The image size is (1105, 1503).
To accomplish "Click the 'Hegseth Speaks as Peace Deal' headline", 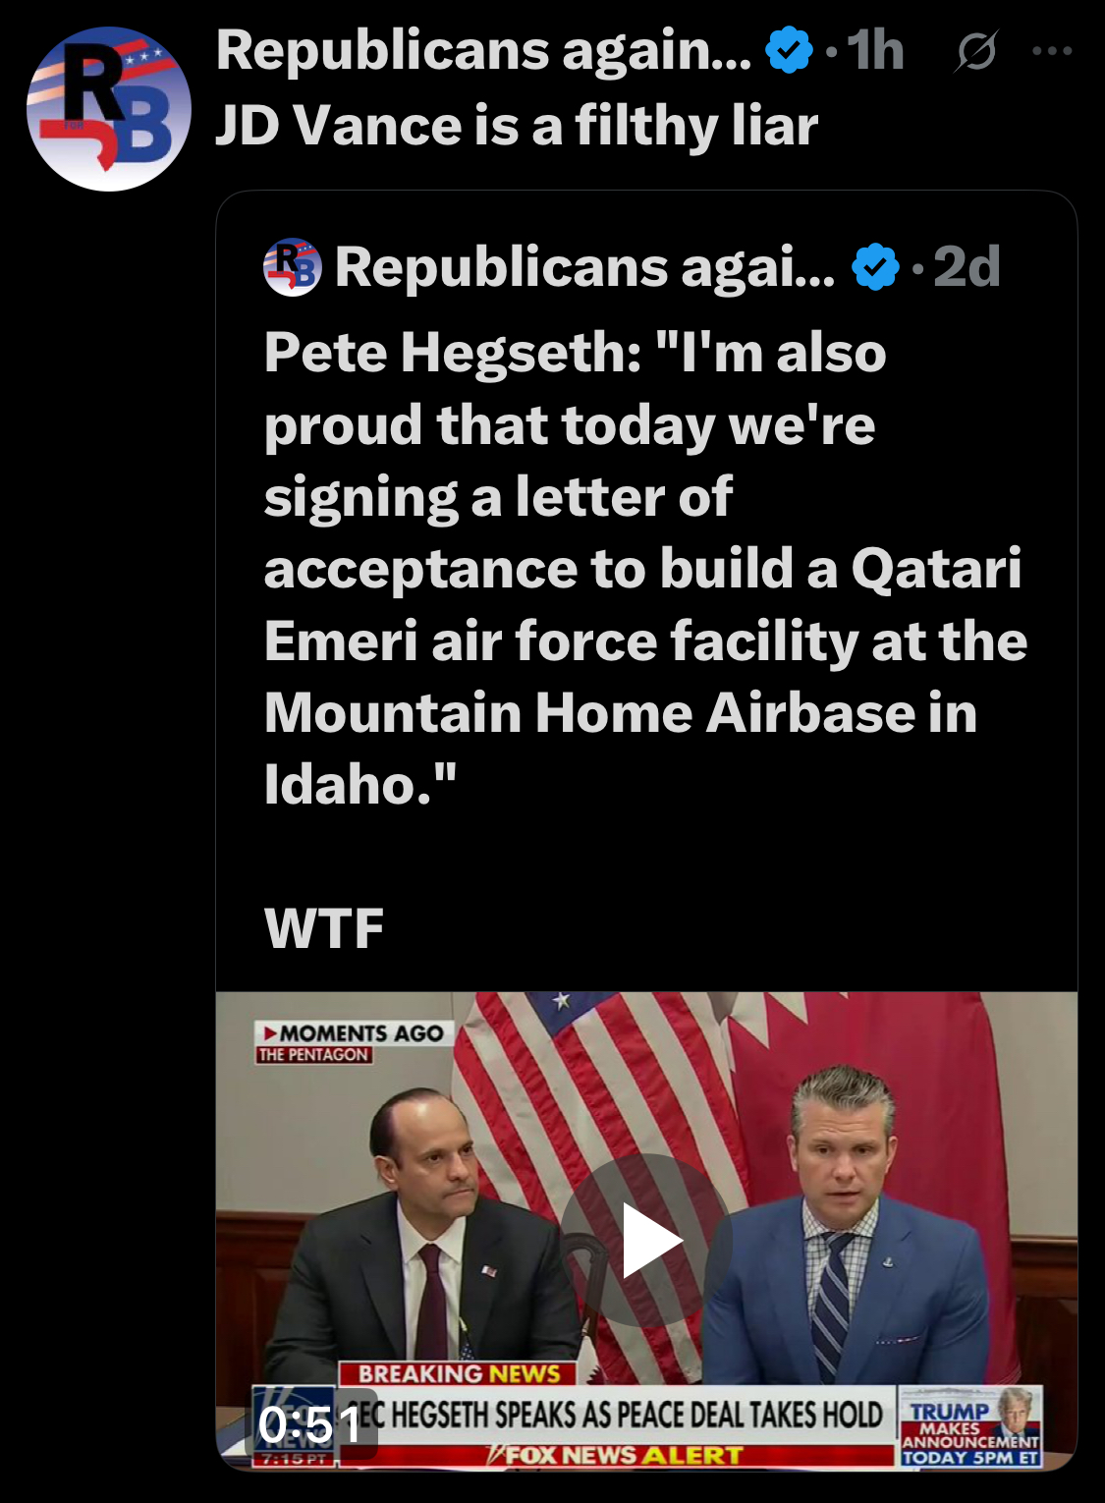I will pyautogui.click(x=619, y=1415).
